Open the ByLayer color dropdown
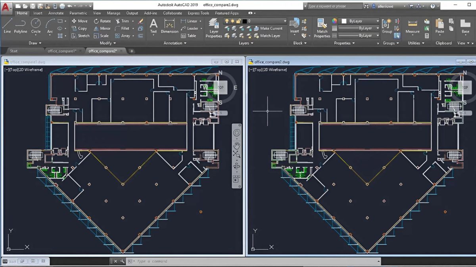Screen dimensions: 476x267 tap(377, 21)
